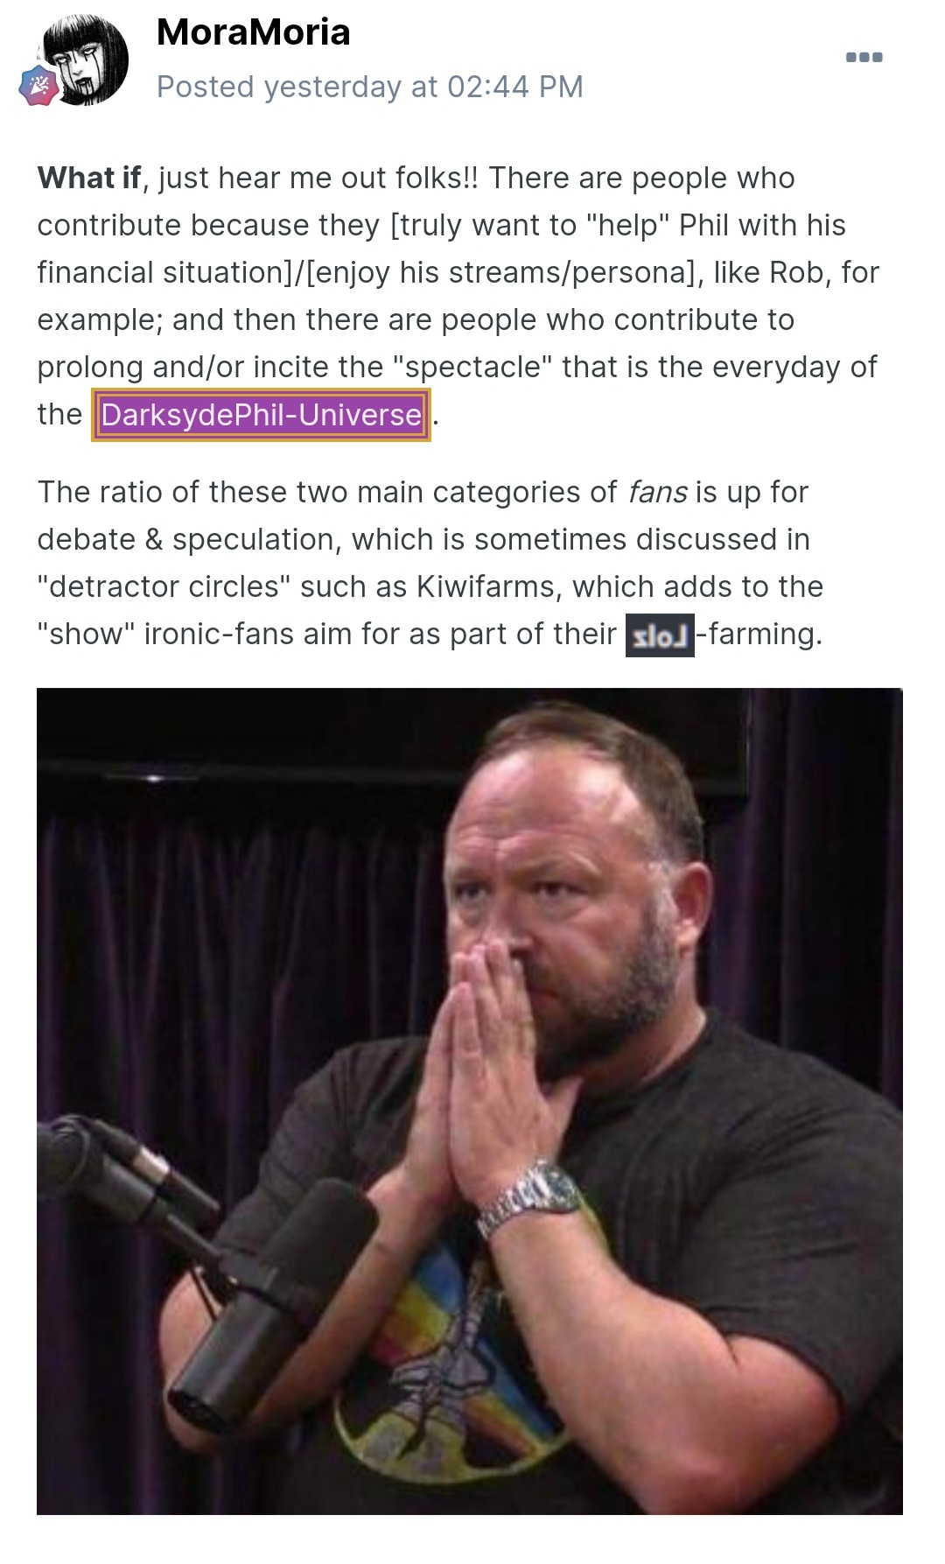Viewport: 945px width, 1564px height.
Task: Click the italic word 'fans'
Action: pyautogui.click(x=657, y=492)
